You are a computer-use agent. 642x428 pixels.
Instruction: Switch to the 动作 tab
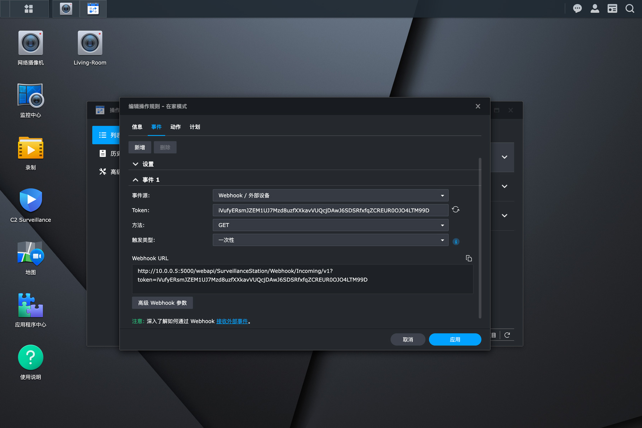(176, 127)
